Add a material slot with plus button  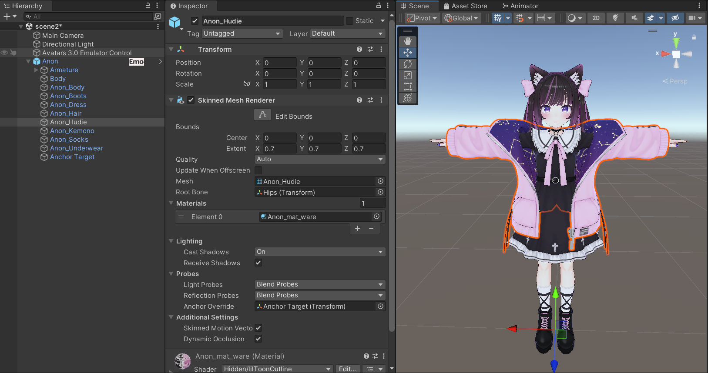pos(358,228)
